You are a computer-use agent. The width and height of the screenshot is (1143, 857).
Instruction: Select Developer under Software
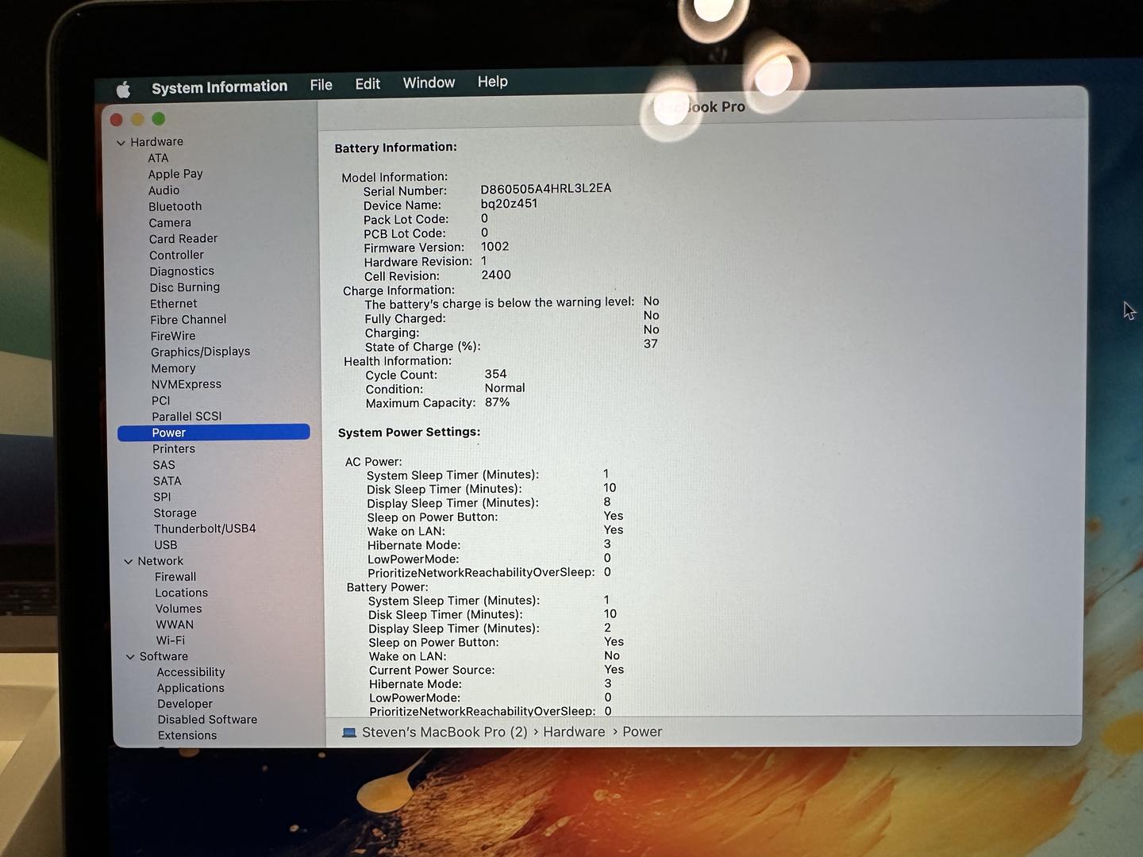point(185,704)
